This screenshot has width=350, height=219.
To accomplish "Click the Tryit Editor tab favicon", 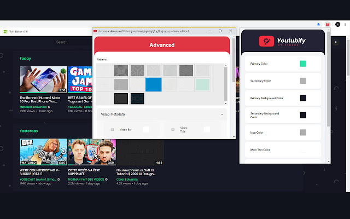I will coord(5,32).
